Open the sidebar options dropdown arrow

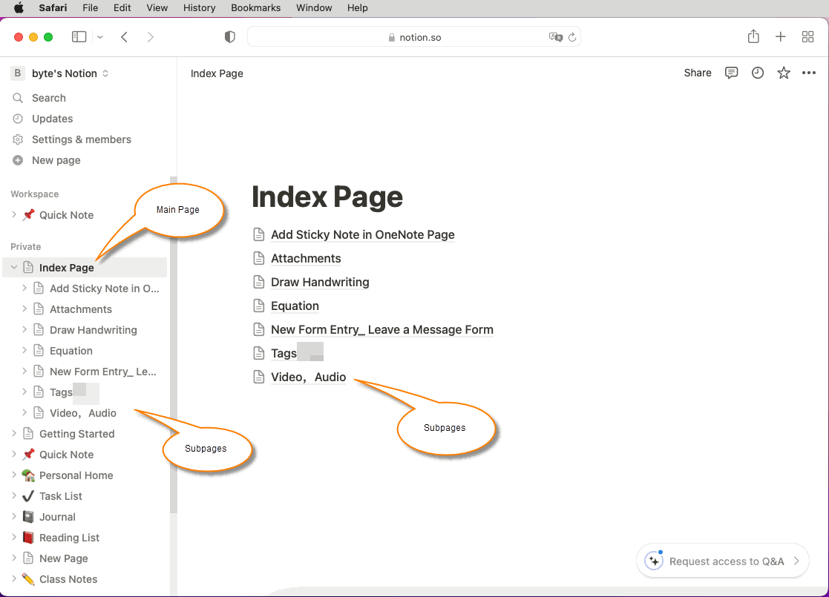[x=100, y=37]
